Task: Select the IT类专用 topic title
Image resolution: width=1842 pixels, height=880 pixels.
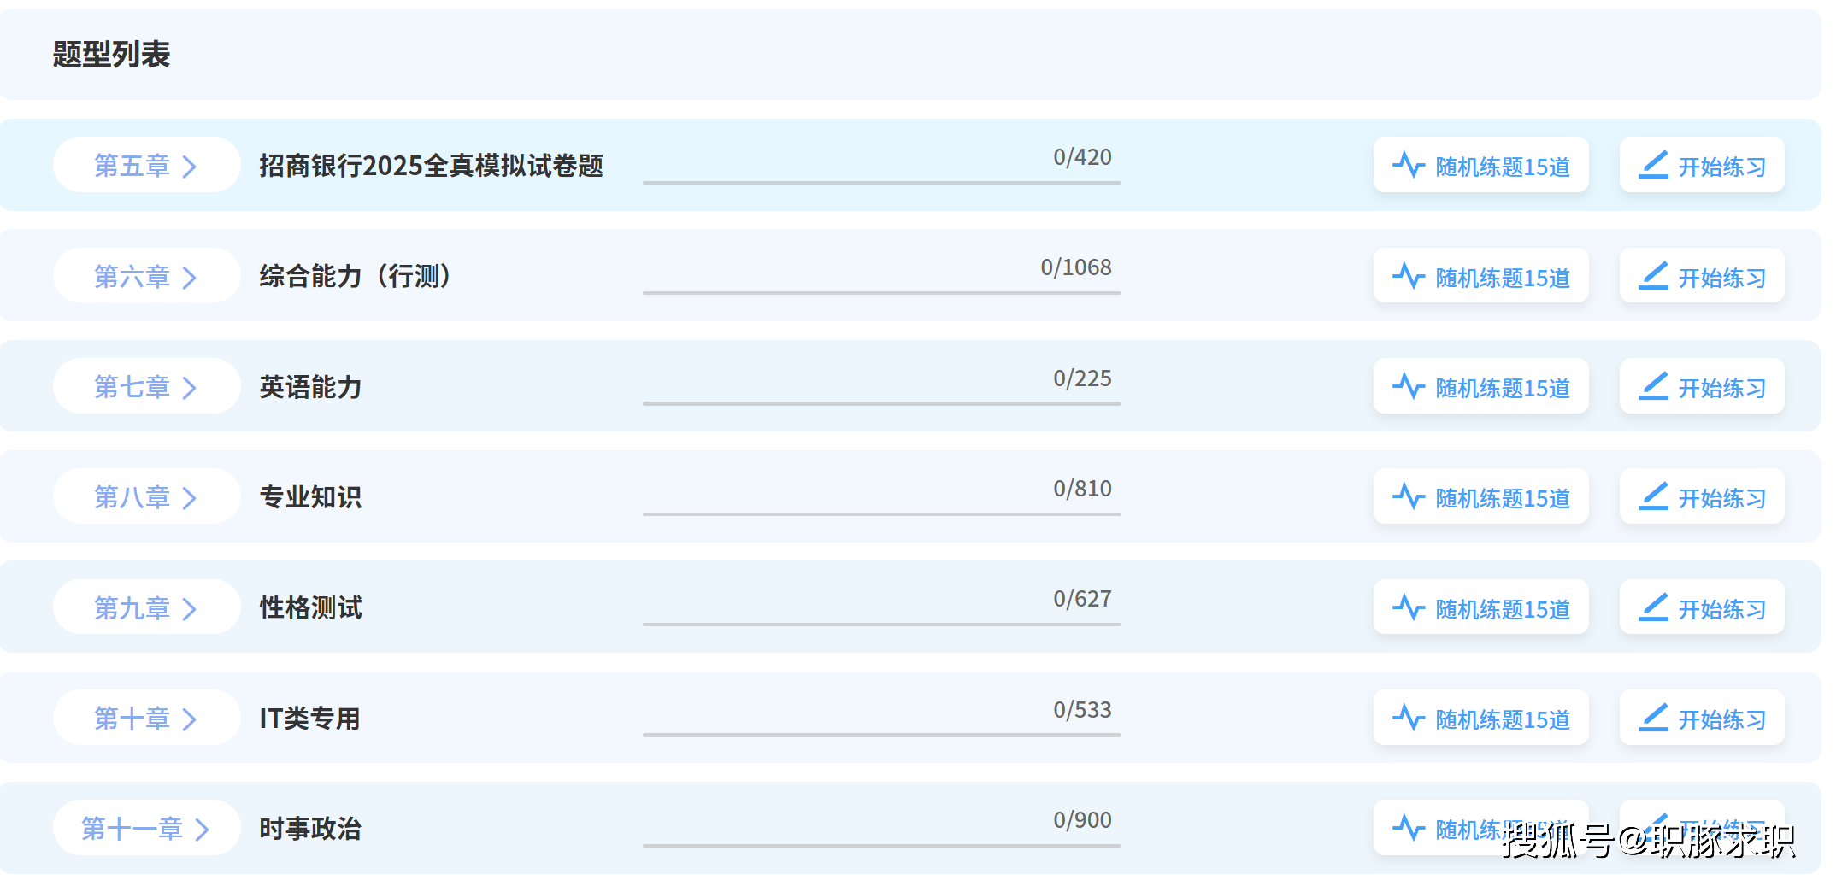Action: click(x=309, y=719)
